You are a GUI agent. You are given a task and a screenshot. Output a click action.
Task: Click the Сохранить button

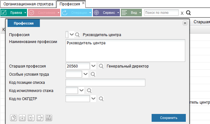click(x=169, y=118)
